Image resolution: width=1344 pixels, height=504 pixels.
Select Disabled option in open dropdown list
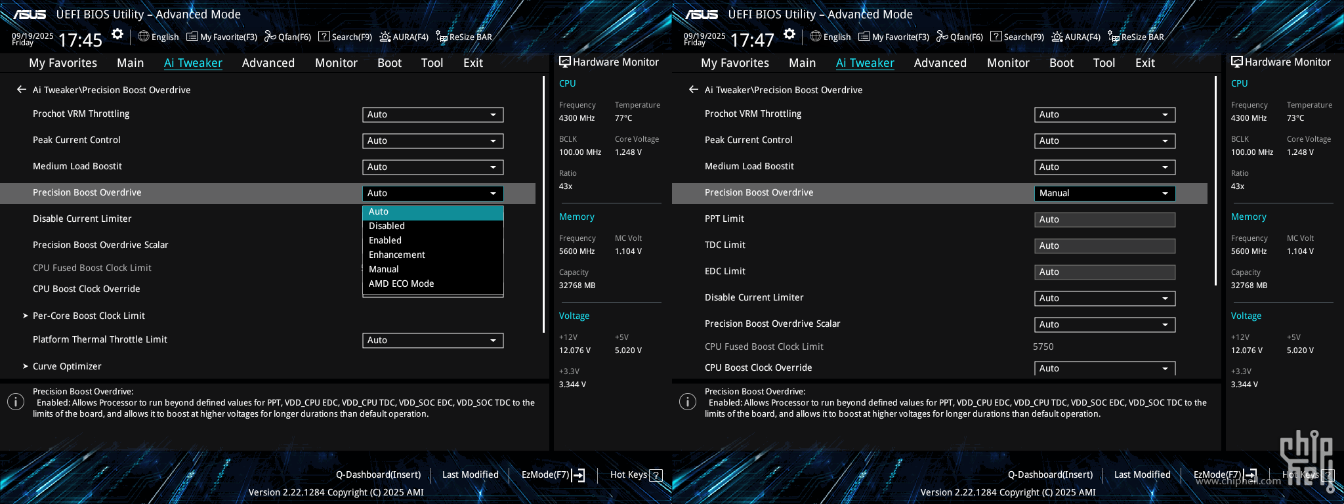pos(433,226)
